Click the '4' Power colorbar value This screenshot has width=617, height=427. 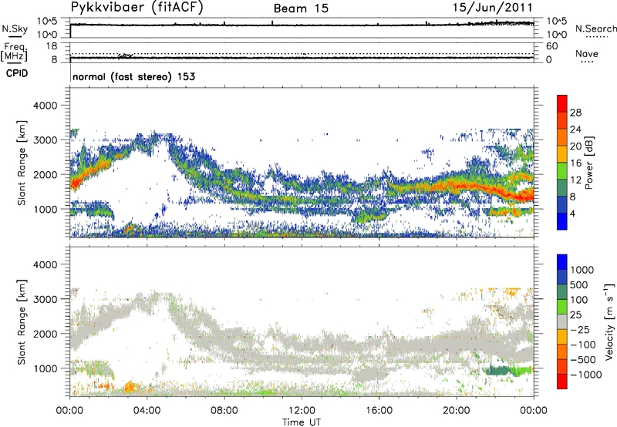point(572,214)
